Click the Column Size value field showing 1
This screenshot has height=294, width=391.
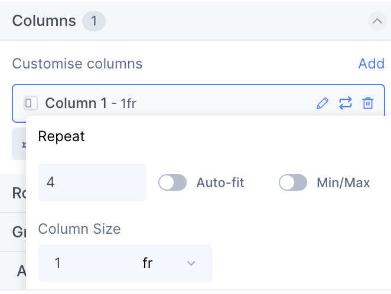[x=86, y=263]
